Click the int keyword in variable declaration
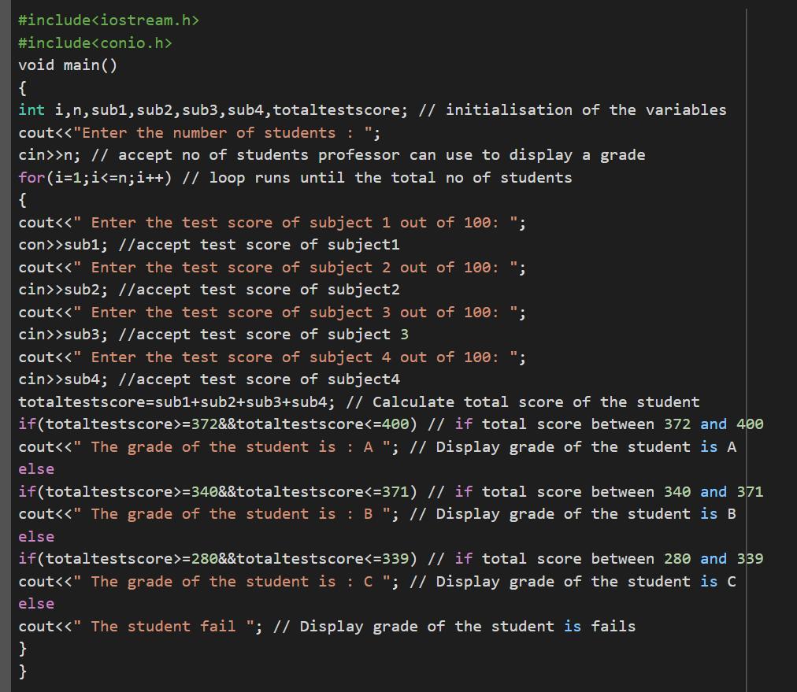 click(32, 109)
